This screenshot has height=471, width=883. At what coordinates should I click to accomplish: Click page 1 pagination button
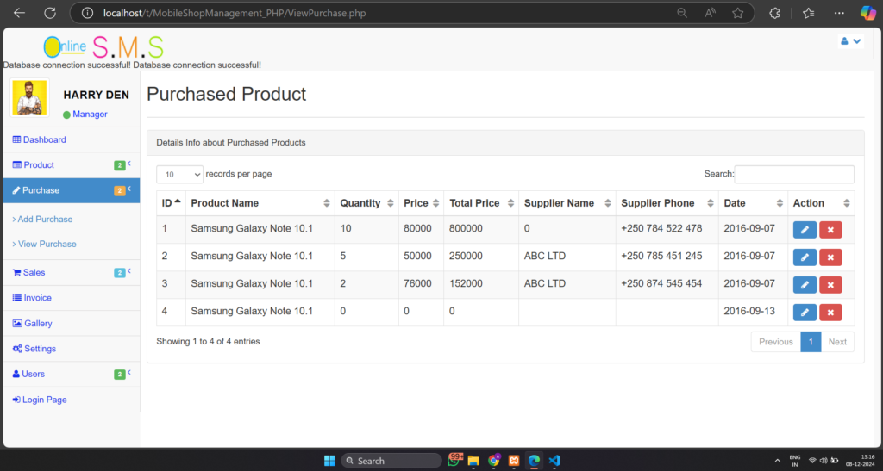tap(811, 342)
